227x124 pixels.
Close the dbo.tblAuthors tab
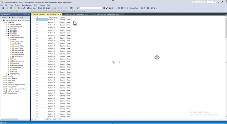click(60, 15)
